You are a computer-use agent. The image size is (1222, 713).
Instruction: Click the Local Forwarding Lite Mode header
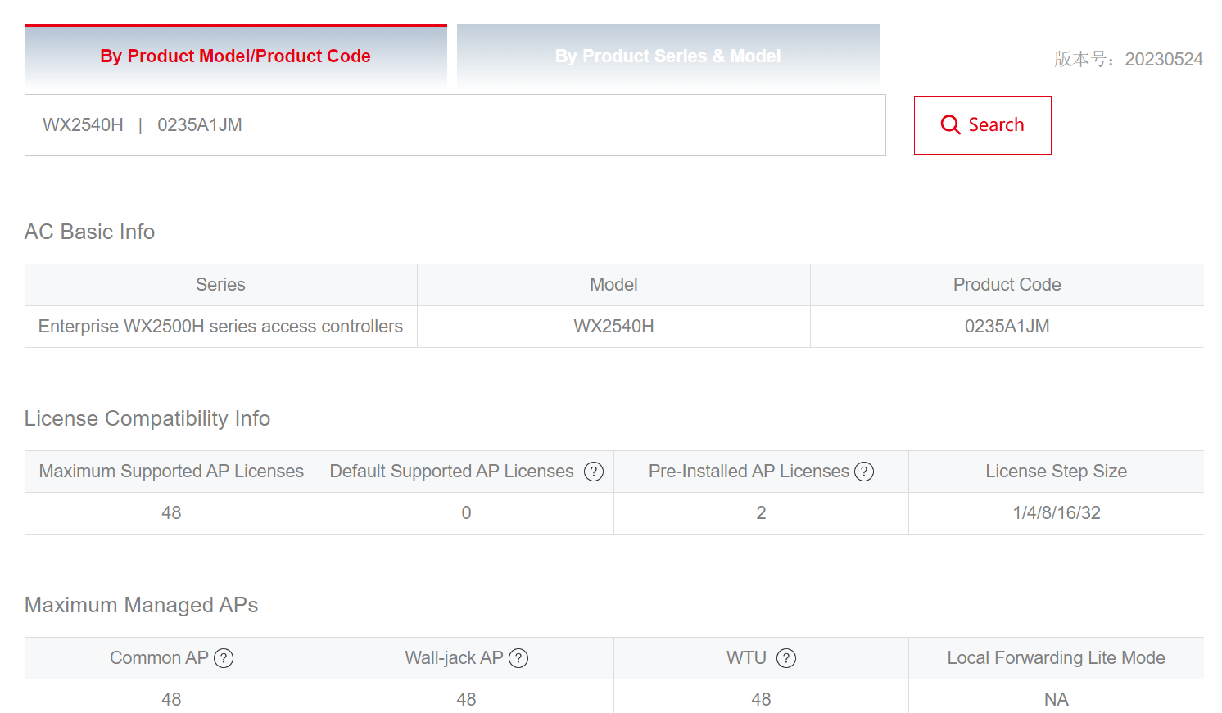[1057, 658]
